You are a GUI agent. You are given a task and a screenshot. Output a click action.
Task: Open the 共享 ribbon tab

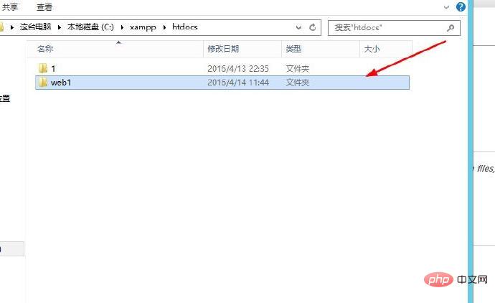point(10,7)
